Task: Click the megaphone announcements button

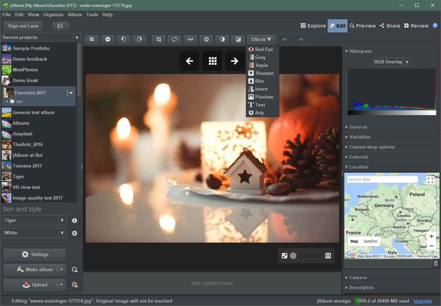Action: 61,26
